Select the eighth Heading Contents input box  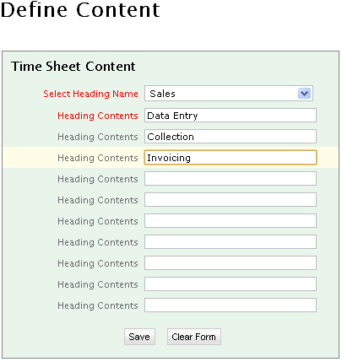point(231,263)
